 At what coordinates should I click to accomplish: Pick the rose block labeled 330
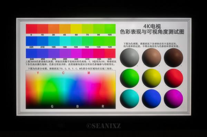pos(99,53)
